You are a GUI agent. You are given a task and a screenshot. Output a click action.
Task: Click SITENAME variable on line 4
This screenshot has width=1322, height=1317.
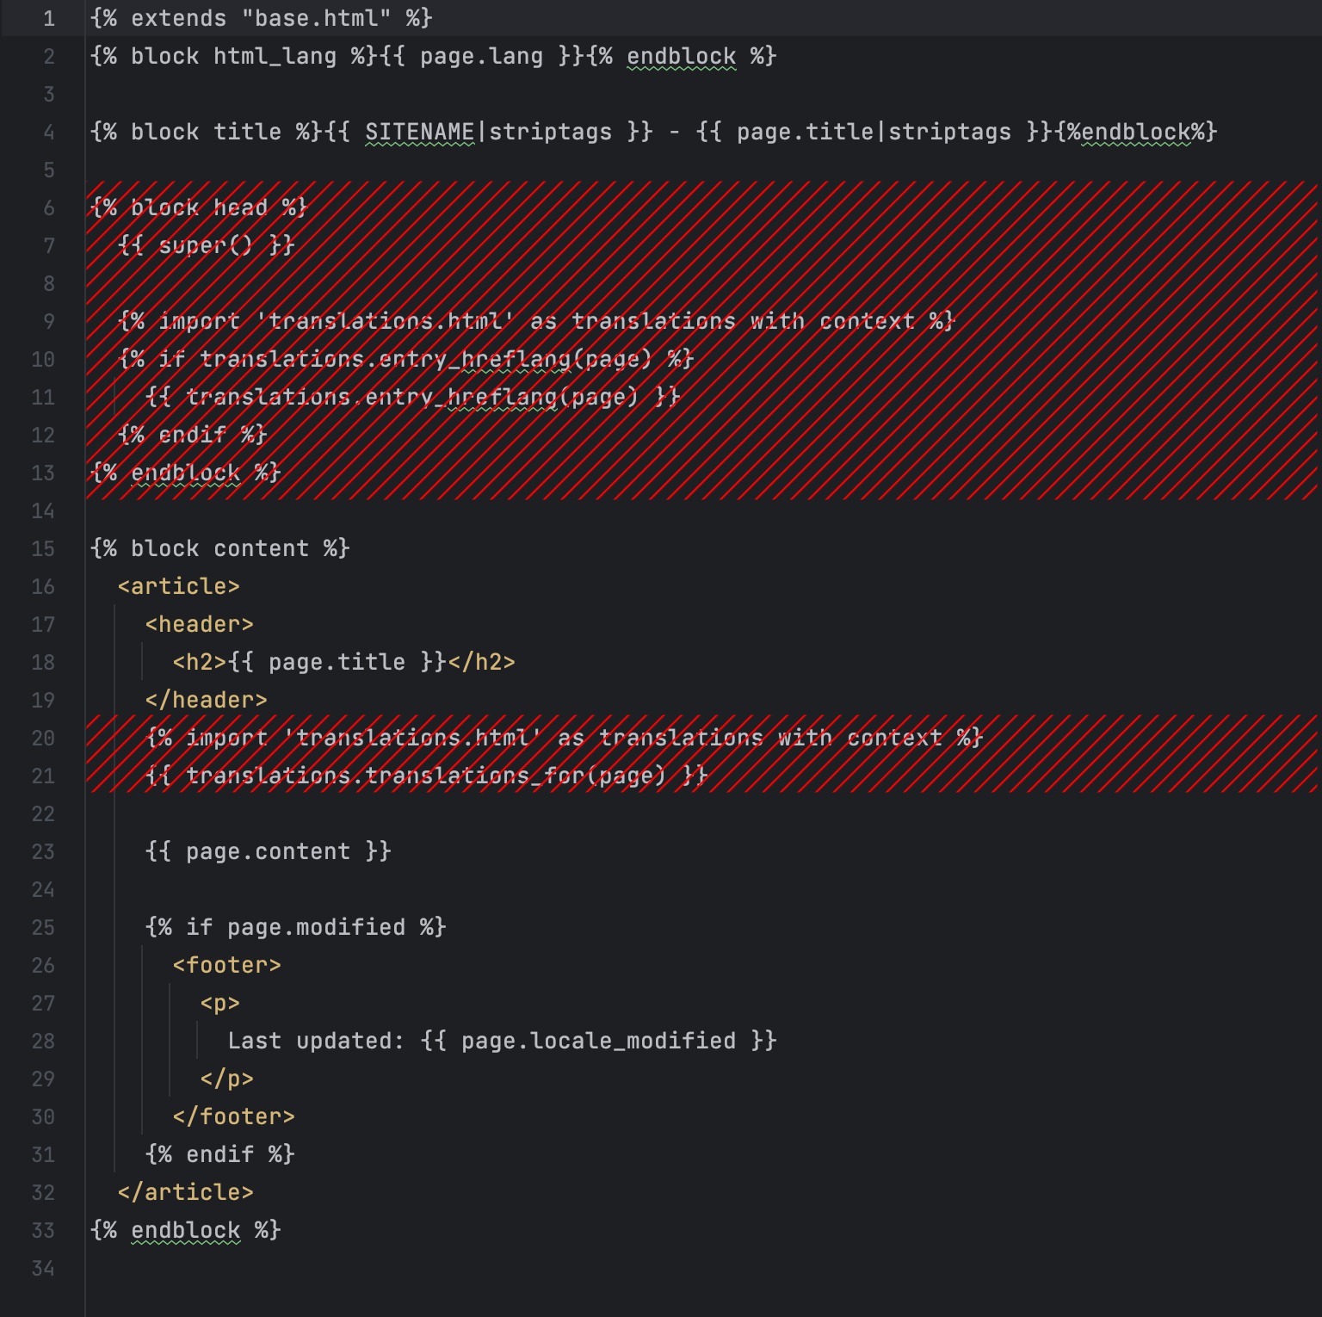point(419,133)
